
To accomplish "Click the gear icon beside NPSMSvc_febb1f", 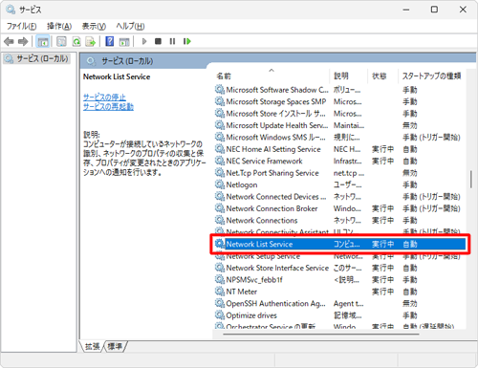I will point(220,279).
